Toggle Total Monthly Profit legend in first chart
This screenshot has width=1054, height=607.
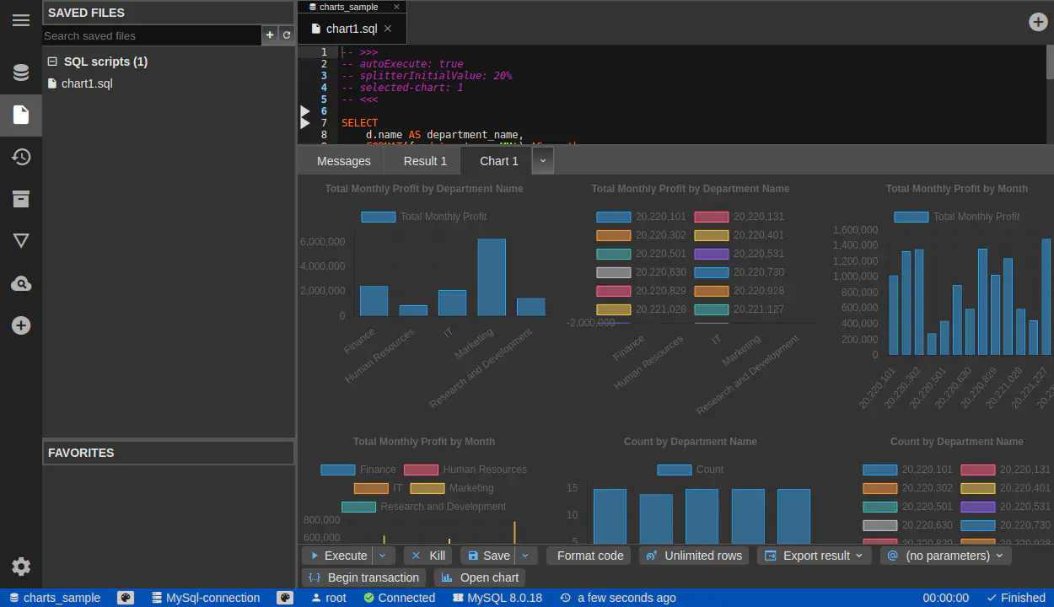[378, 217]
